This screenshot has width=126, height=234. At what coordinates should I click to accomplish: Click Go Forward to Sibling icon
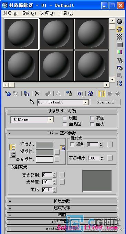[x=118, y=94]
